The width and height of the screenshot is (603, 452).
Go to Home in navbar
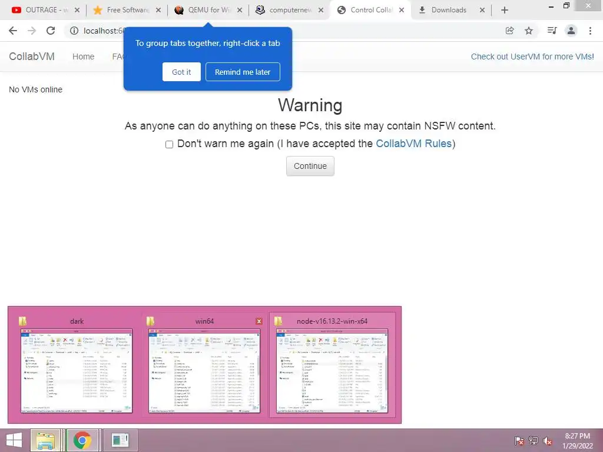point(83,56)
